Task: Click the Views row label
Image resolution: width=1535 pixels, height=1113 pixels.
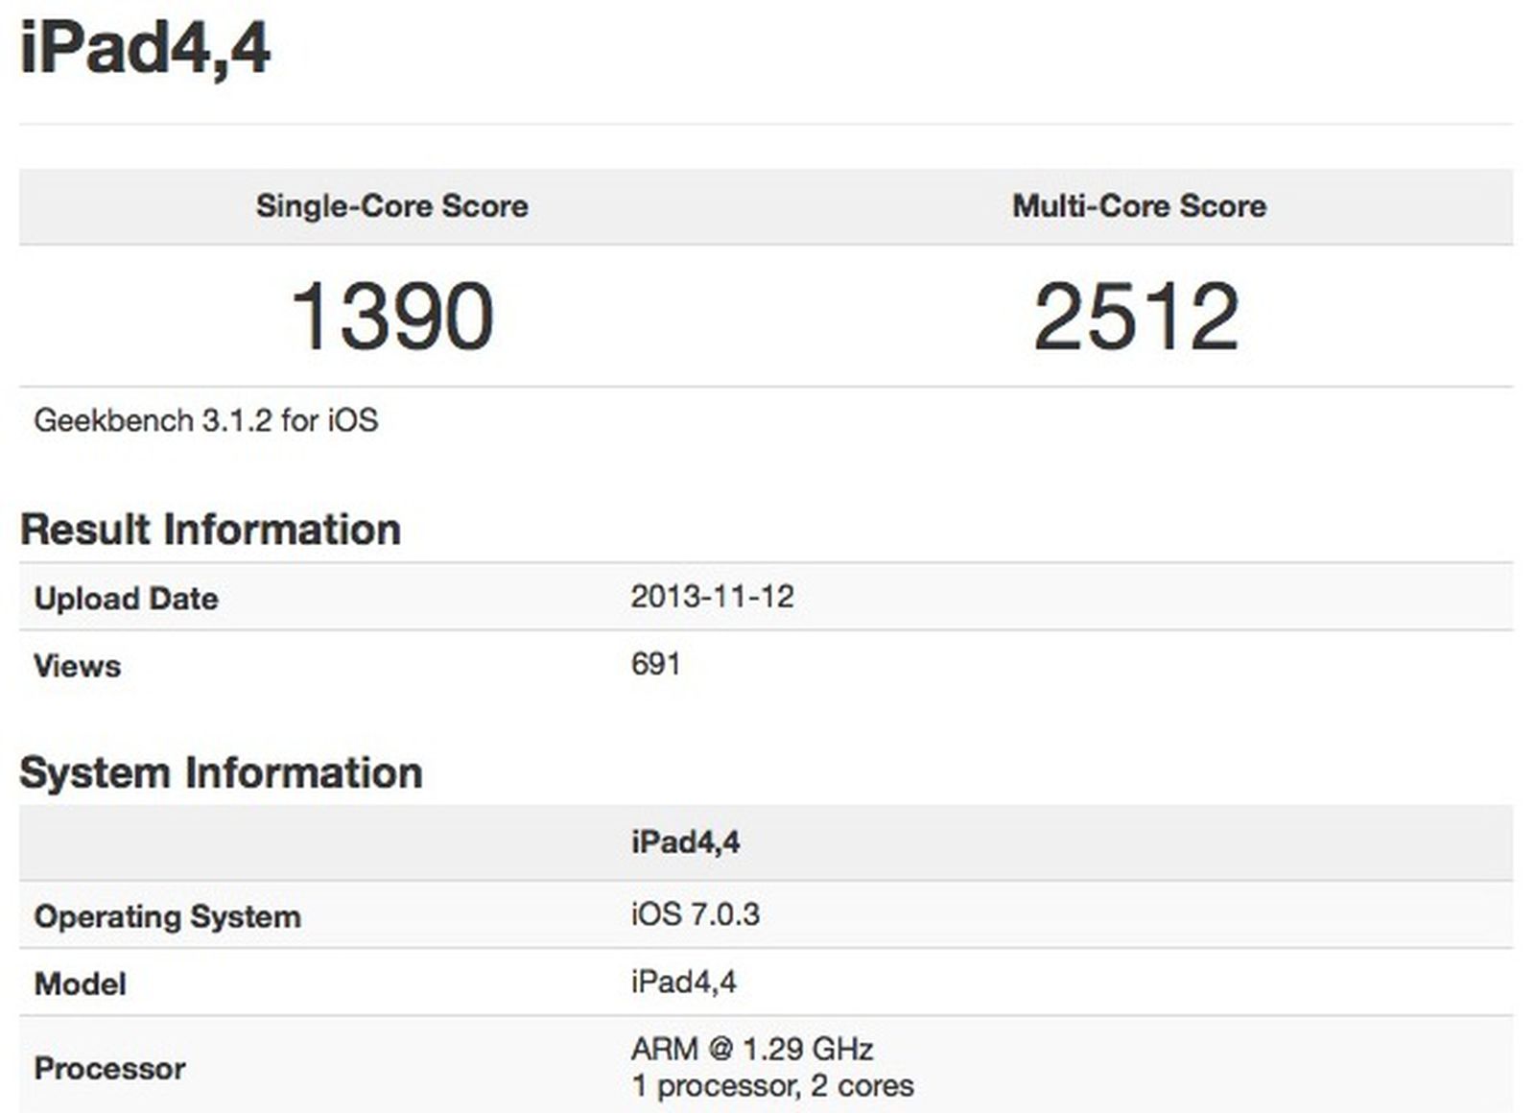Action: tap(77, 665)
